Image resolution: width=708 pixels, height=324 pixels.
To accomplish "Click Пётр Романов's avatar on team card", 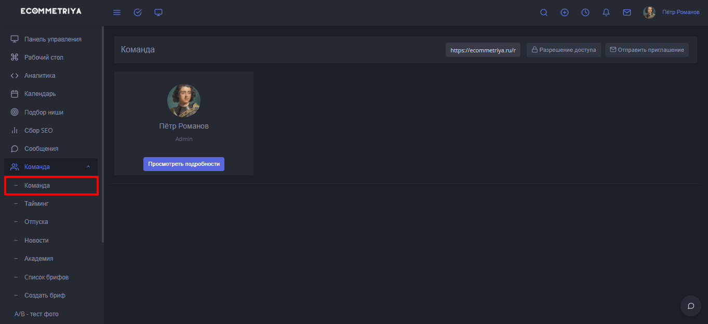I will (x=184, y=101).
